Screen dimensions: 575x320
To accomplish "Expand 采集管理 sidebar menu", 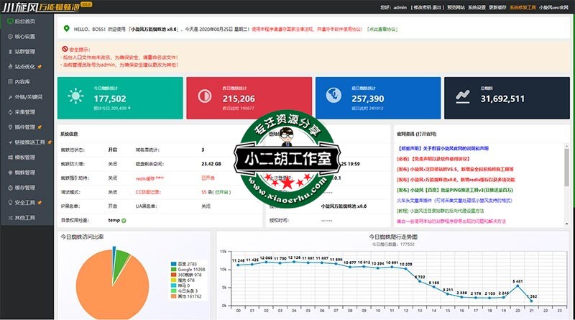I will coord(24,112).
